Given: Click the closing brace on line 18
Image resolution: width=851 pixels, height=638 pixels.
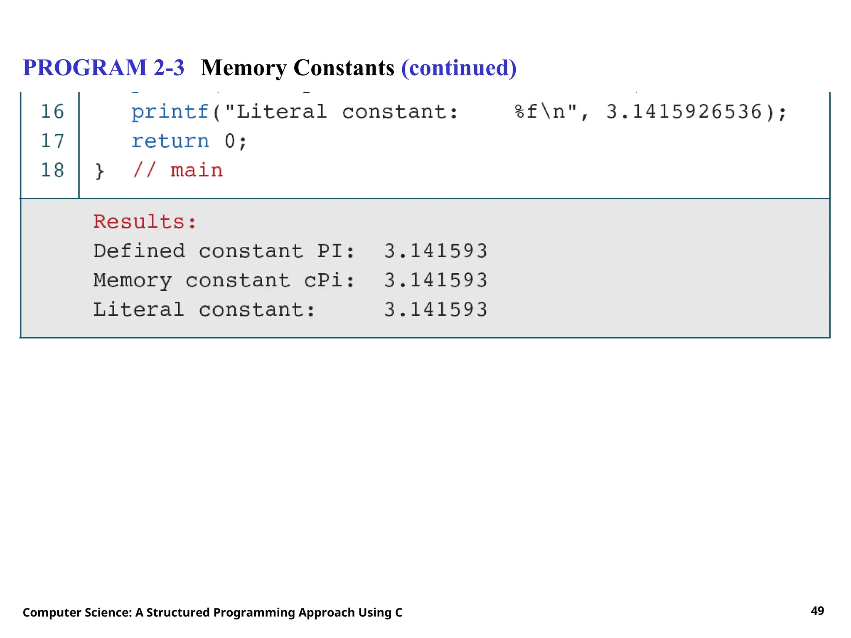Looking at the screenshot, I should (99, 171).
